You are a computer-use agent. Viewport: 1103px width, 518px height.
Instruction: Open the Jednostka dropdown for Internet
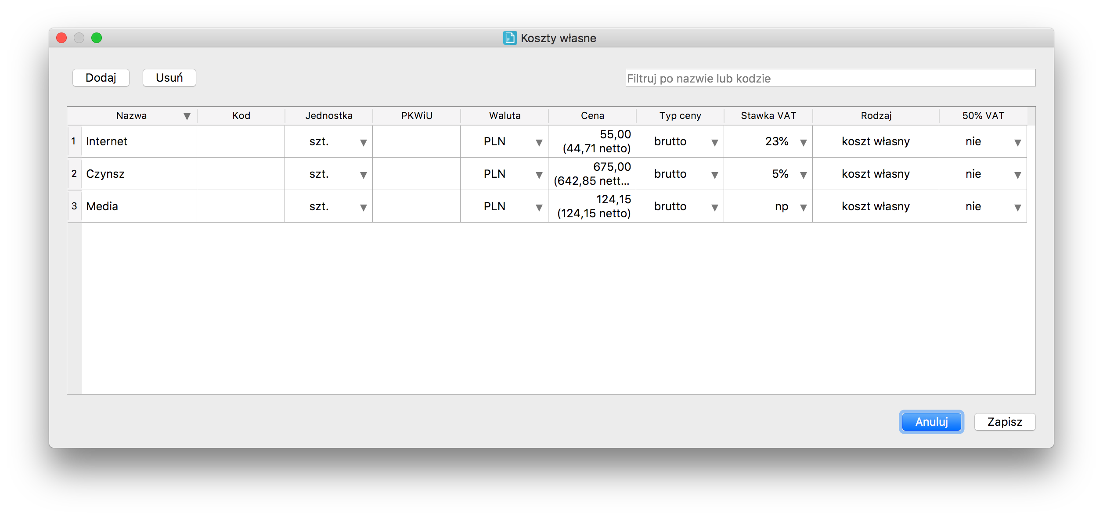(364, 143)
